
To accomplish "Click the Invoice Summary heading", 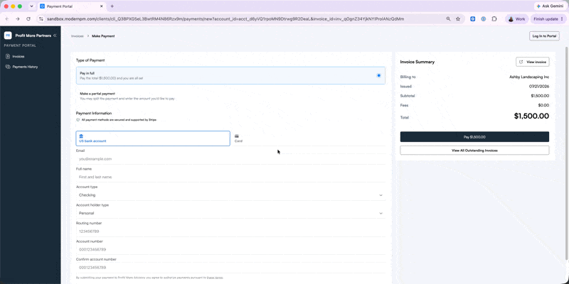I will point(418,62).
